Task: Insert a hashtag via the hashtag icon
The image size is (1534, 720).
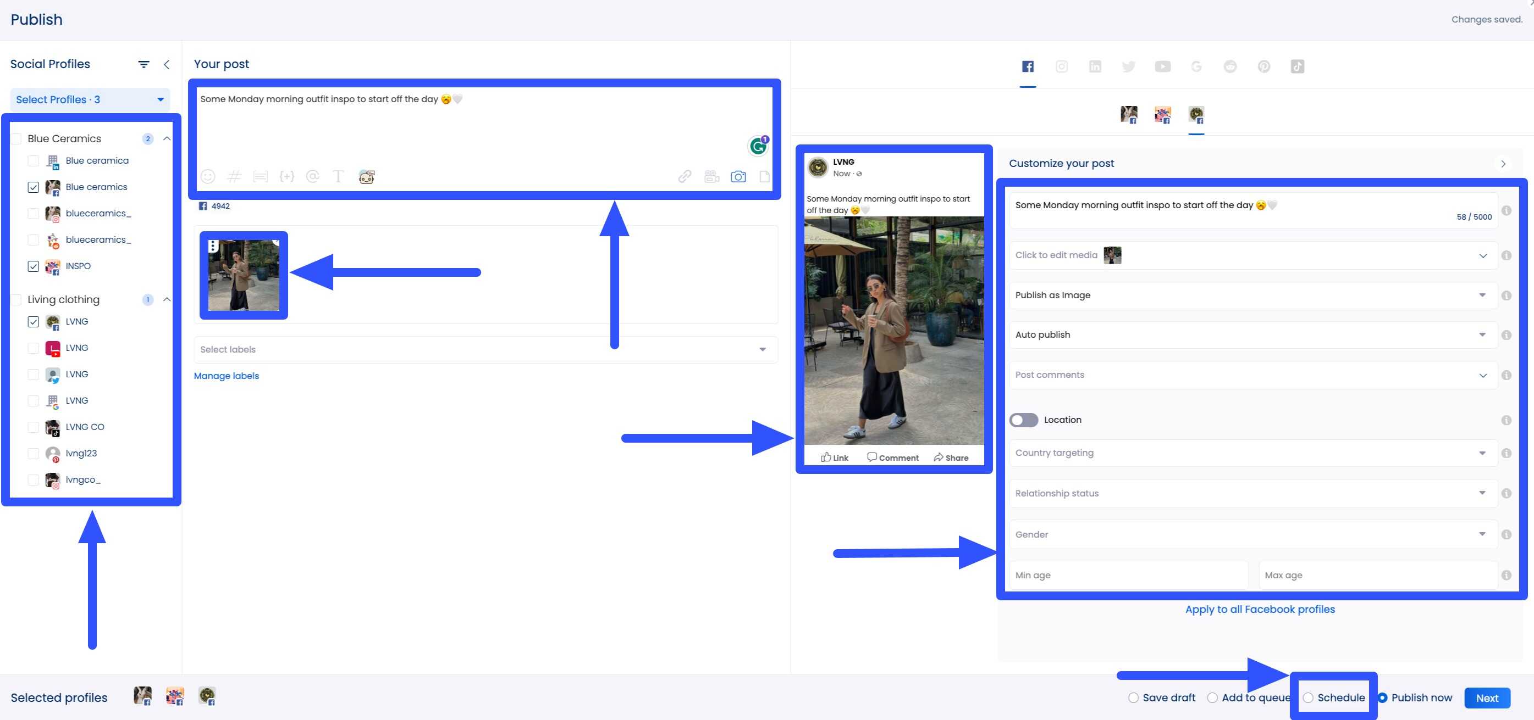Action: tap(234, 177)
